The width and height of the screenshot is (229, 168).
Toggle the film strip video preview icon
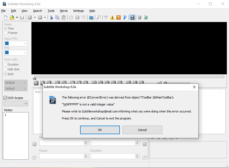click(x=132, y=18)
